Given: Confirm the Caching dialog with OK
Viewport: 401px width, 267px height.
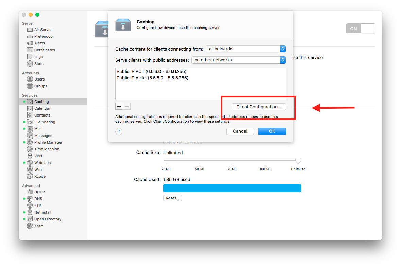Looking at the screenshot, I should click(x=272, y=131).
